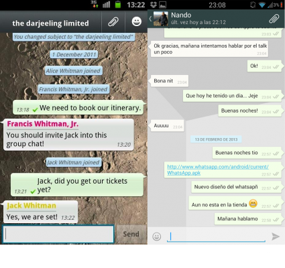285x268 pixels.
Task: Tap the paperclip attach icon in Nando chat
Action: [274, 19]
